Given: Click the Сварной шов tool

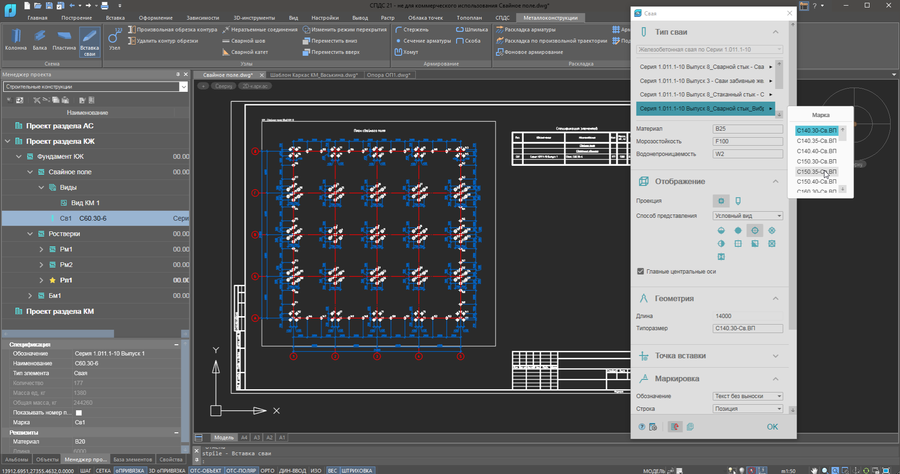Looking at the screenshot, I should [x=244, y=41].
